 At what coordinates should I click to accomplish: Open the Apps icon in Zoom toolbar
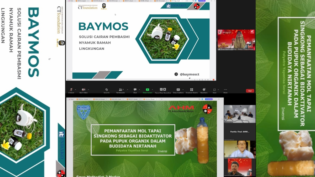pyautogui.click(x=214, y=90)
